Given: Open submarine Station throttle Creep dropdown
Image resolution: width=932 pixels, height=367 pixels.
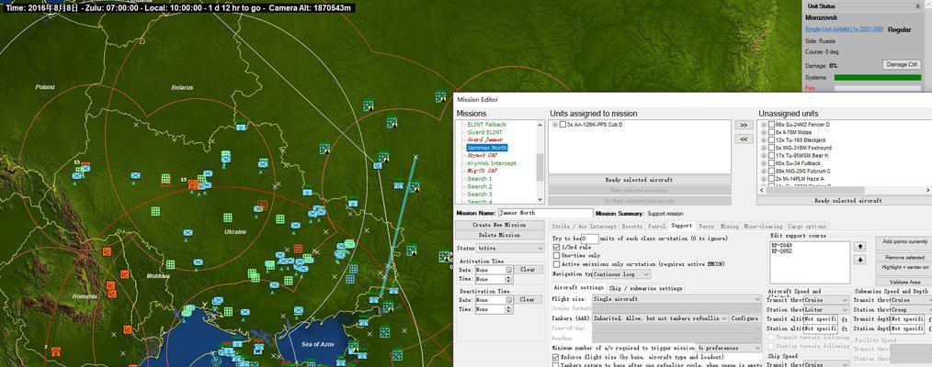Looking at the screenshot, I should (911, 310).
